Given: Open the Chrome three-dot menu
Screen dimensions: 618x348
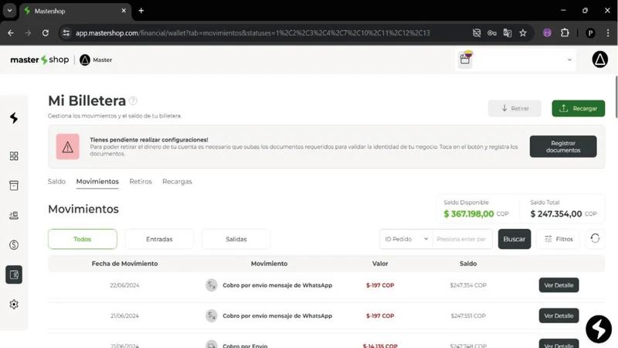Looking at the screenshot, I should 608,33.
